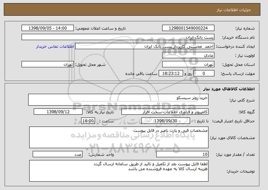Select the goods group field کامپیوتر و فناوری اطلاعات
Viewport: 268px width, 190px height.
point(165,112)
